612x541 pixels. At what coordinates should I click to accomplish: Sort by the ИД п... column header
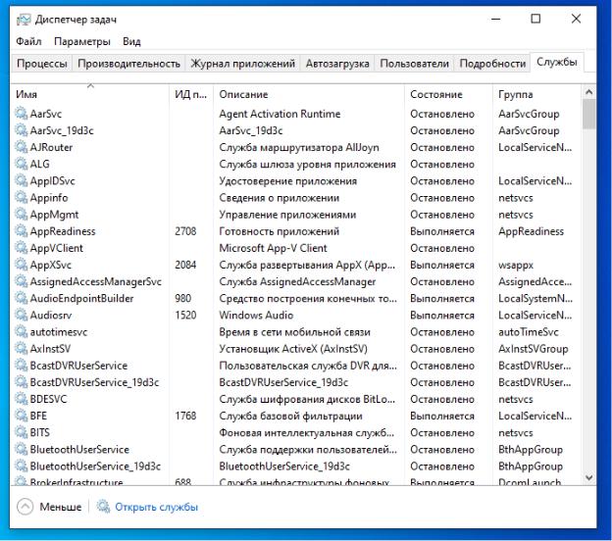[x=191, y=94]
